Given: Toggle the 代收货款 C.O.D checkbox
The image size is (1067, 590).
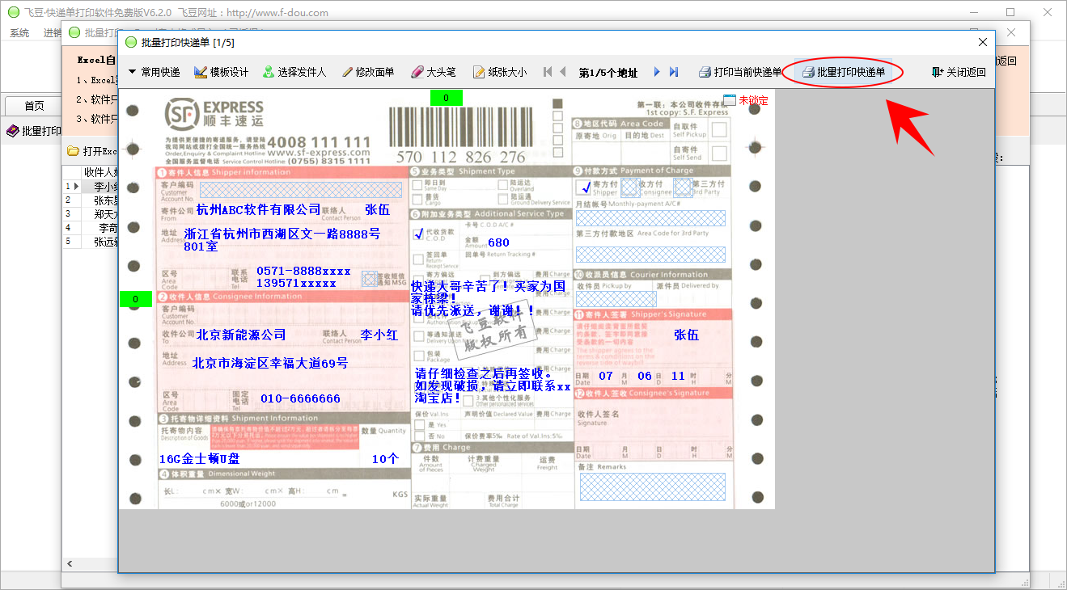Looking at the screenshot, I should (418, 234).
